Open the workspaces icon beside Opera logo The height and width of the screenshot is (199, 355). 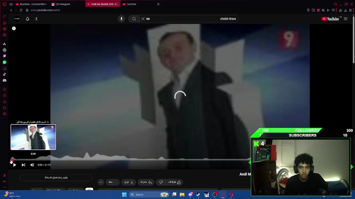coord(11,4)
